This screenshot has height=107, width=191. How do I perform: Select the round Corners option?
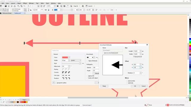tap(66, 72)
